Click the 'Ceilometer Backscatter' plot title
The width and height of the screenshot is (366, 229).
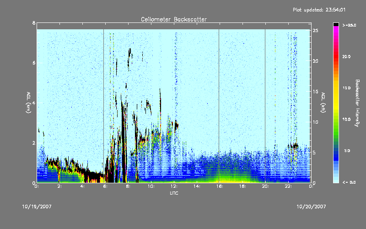click(174, 19)
